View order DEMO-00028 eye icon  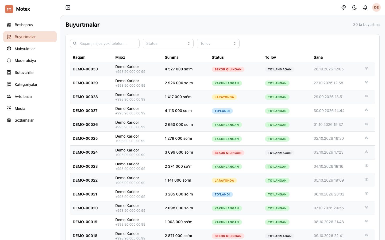pyautogui.click(x=367, y=96)
